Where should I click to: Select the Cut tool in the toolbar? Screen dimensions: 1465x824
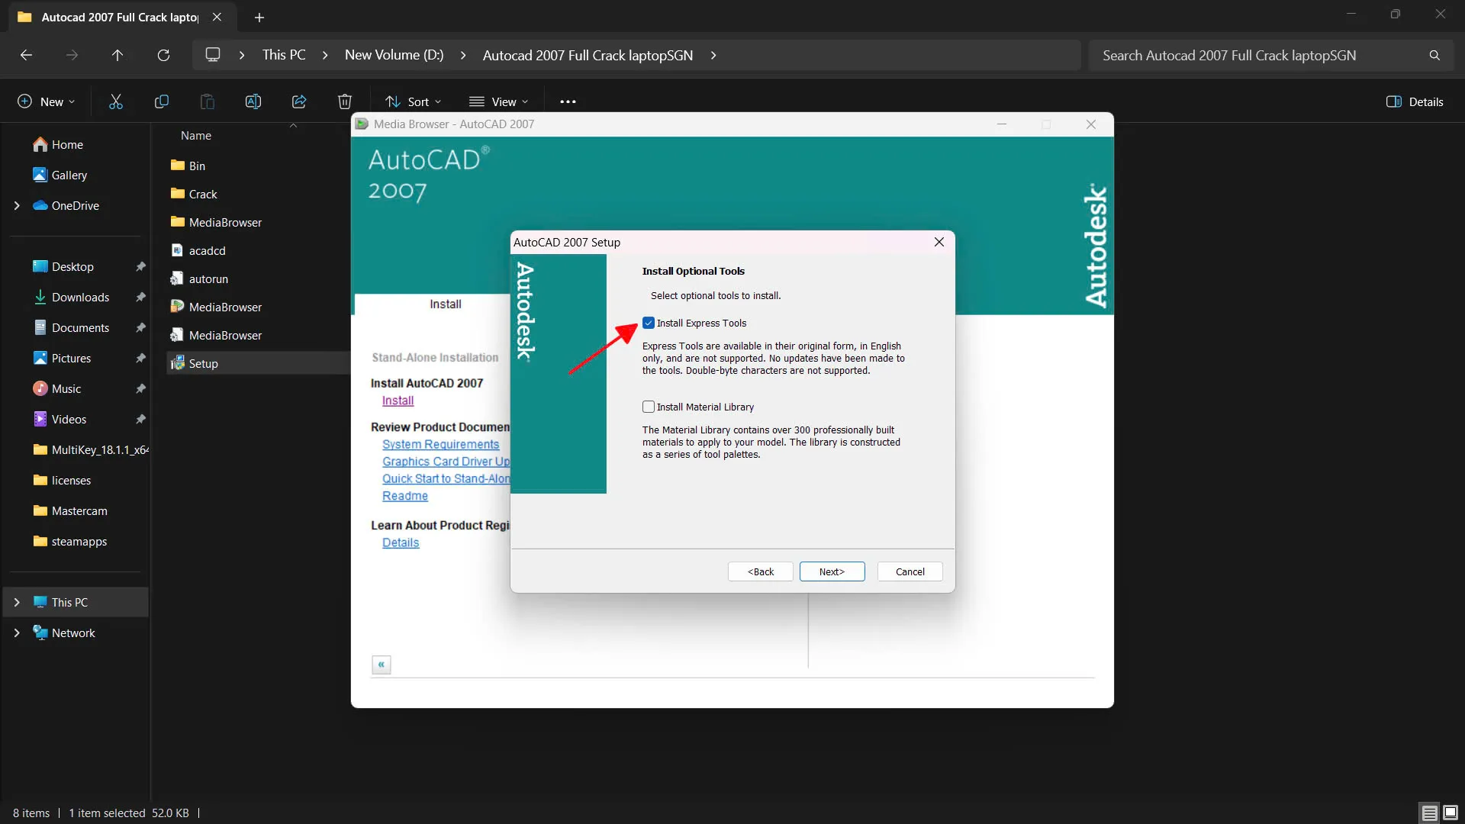tap(115, 101)
